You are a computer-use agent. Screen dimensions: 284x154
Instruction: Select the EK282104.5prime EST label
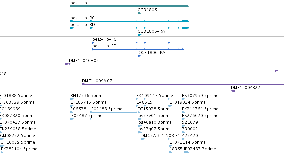tap(19, 149)
